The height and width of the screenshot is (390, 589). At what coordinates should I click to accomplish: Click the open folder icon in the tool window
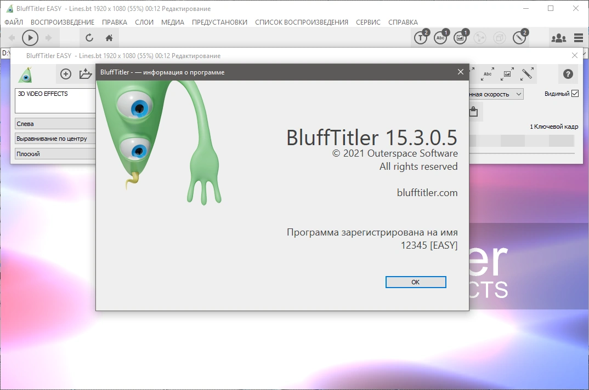(x=86, y=74)
